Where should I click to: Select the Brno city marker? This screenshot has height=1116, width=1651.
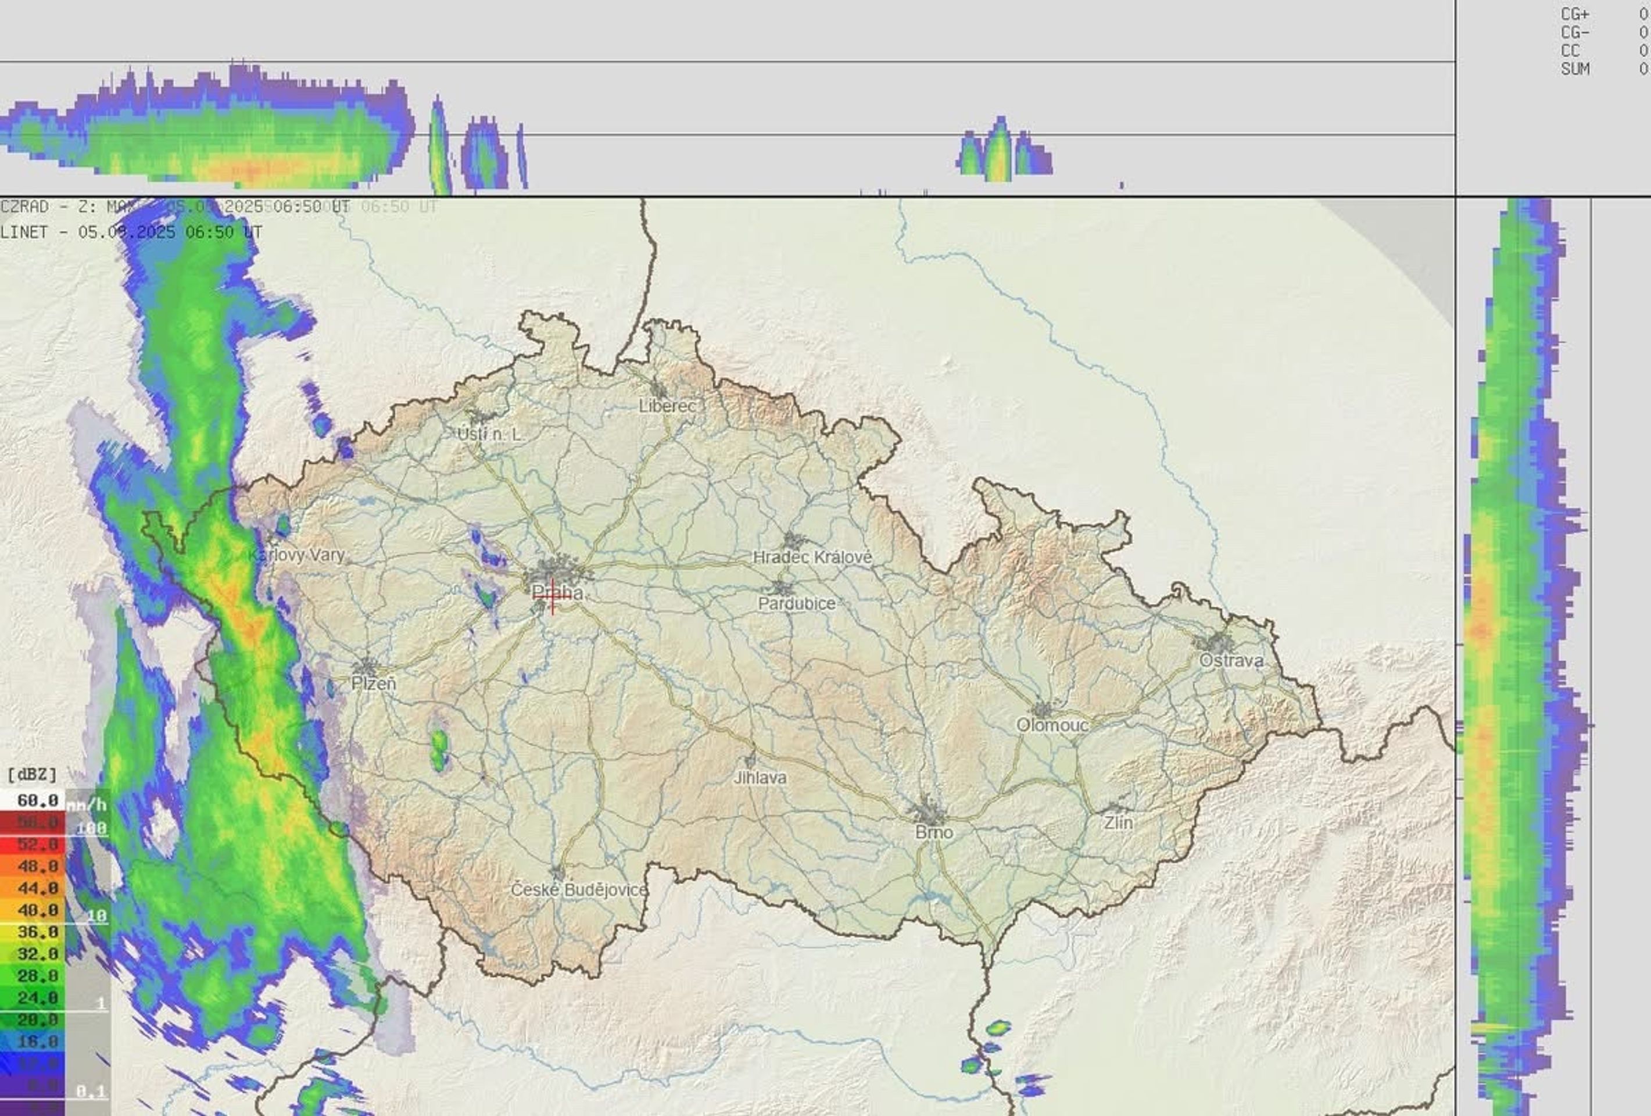point(928,811)
